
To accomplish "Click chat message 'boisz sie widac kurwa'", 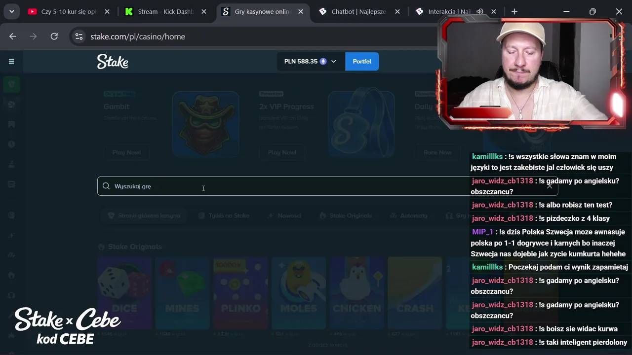I will click(578, 329).
